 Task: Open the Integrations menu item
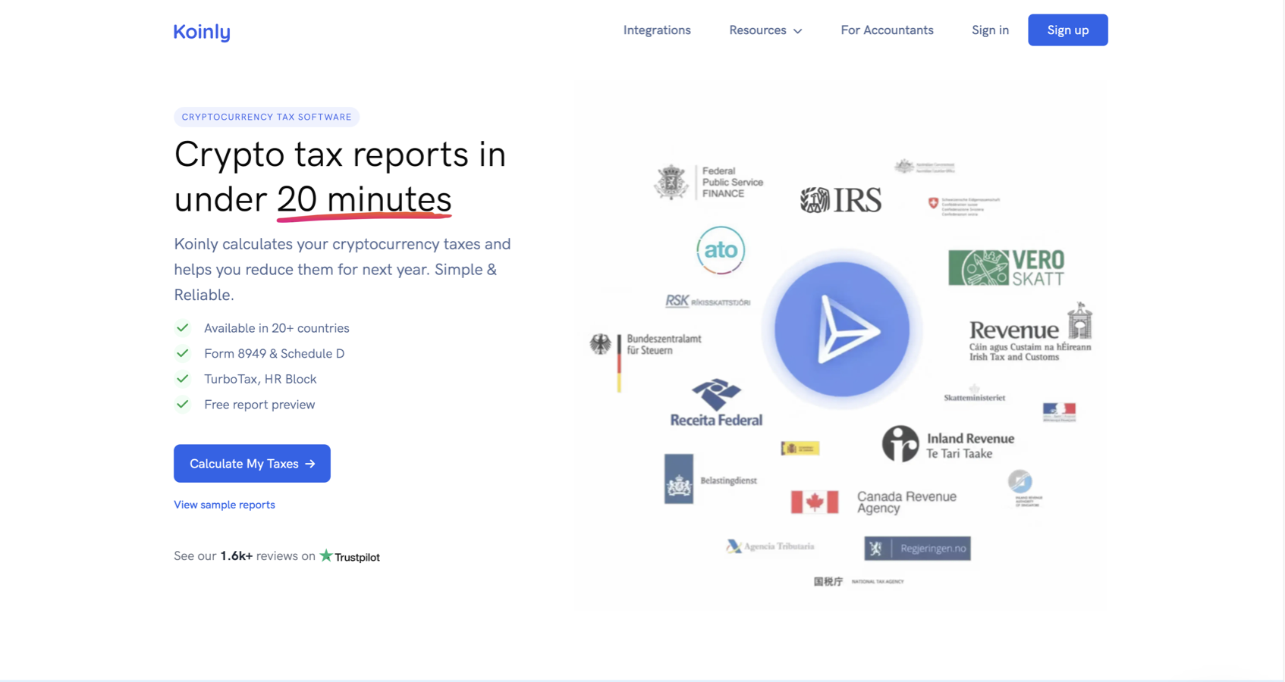click(x=657, y=30)
